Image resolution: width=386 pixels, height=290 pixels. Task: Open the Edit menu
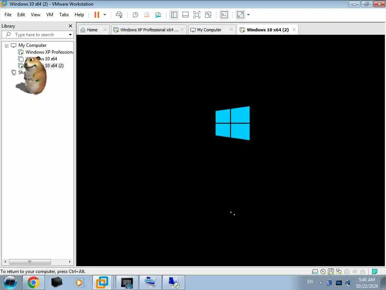(21, 15)
